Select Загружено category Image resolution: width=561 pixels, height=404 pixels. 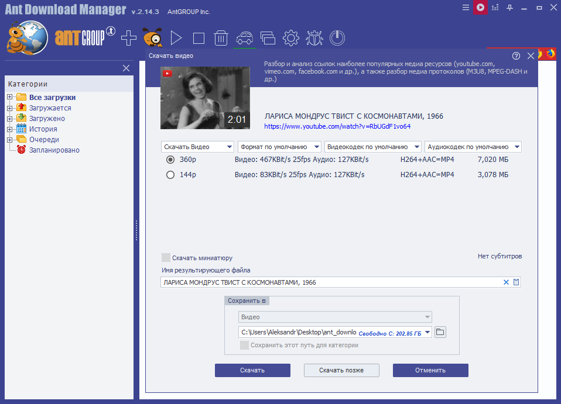coord(47,119)
